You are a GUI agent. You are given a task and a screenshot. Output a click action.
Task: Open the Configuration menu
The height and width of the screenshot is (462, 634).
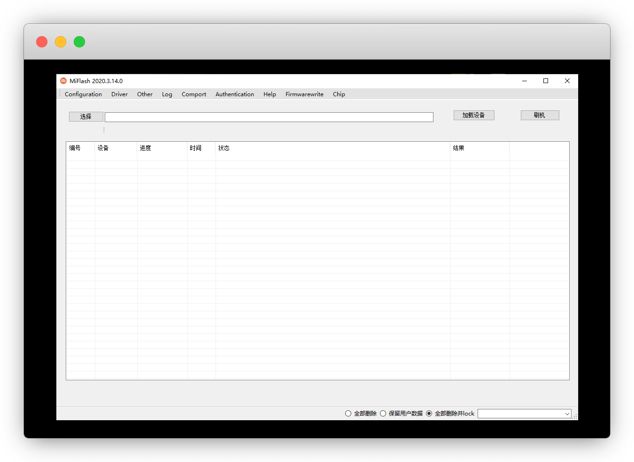(x=83, y=94)
